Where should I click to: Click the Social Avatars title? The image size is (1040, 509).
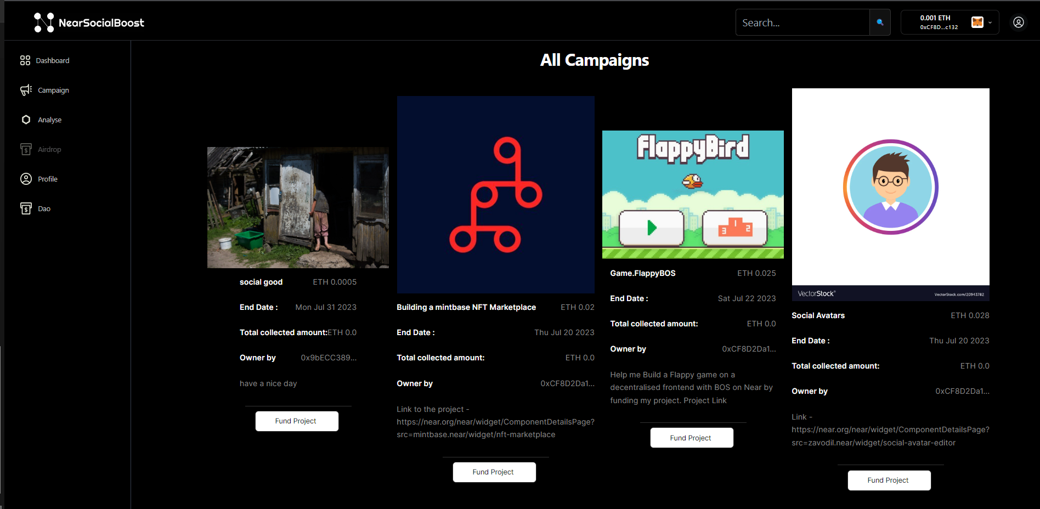pos(818,315)
